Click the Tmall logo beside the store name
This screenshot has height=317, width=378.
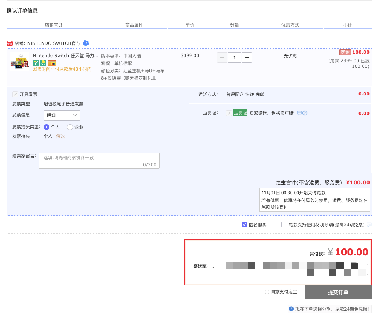tap(9, 43)
